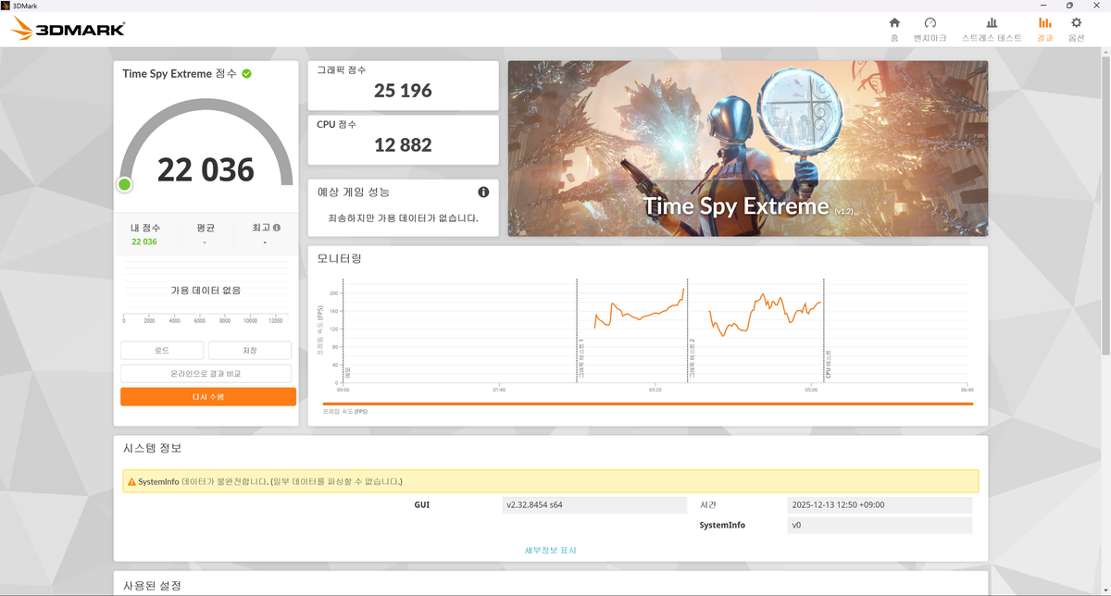
Task: Go to the 홈 (Home) navigation icon
Action: (x=894, y=23)
